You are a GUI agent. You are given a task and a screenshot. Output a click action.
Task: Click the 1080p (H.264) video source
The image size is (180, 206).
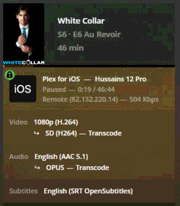(56, 122)
